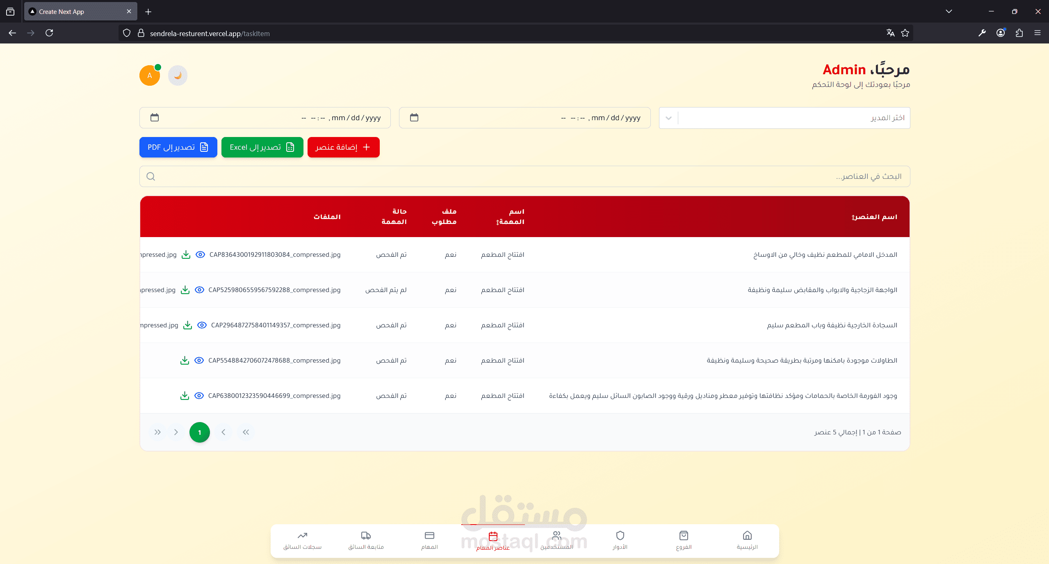Expand the list all tabs chevron
This screenshot has width=1049, height=564.
[949, 11]
